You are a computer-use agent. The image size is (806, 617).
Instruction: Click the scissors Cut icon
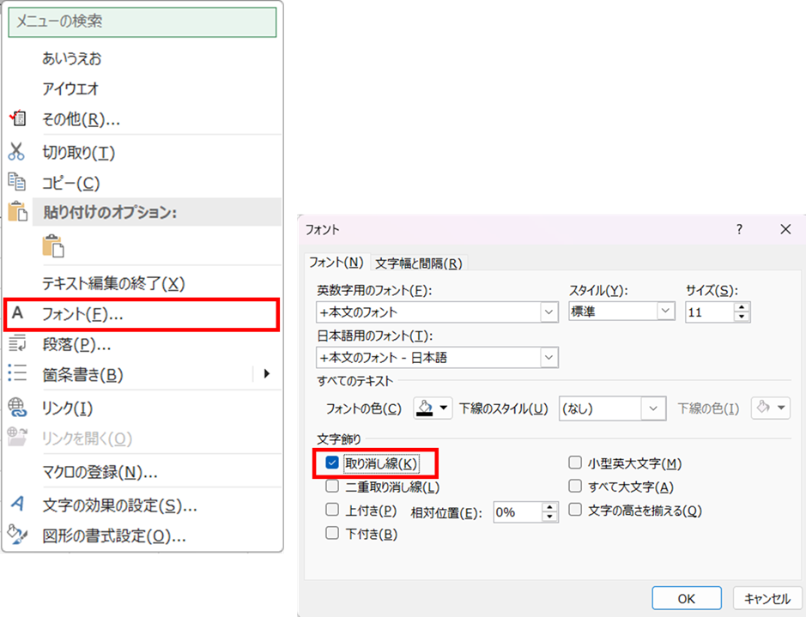pyautogui.click(x=17, y=152)
